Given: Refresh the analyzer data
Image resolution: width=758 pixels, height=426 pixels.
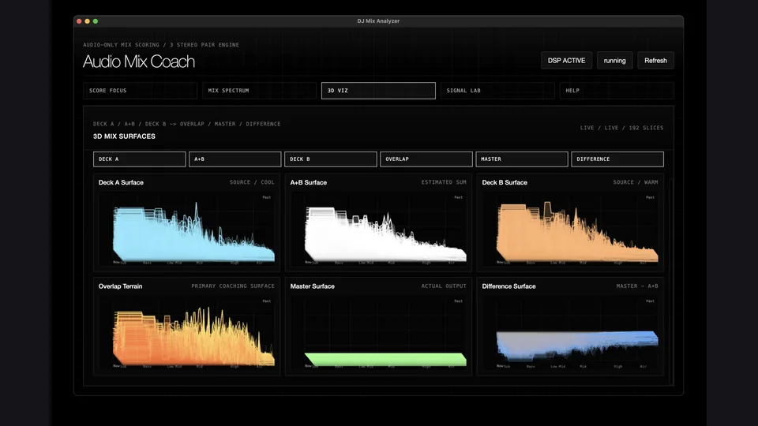Looking at the screenshot, I should point(655,61).
